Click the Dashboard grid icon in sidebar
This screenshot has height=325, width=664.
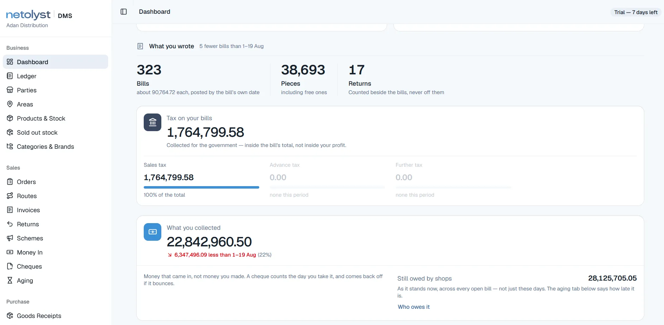coord(10,62)
